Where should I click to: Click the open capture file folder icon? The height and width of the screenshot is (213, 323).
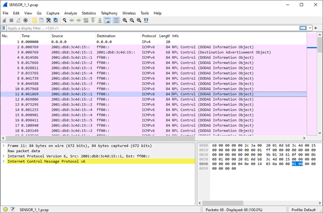[x=34, y=21]
